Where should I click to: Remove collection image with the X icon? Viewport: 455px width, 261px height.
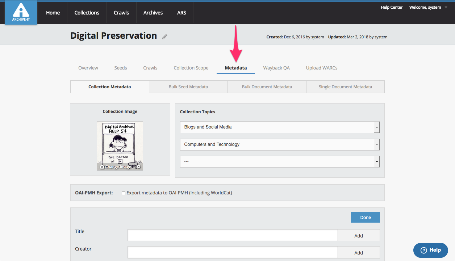(x=138, y=167)
